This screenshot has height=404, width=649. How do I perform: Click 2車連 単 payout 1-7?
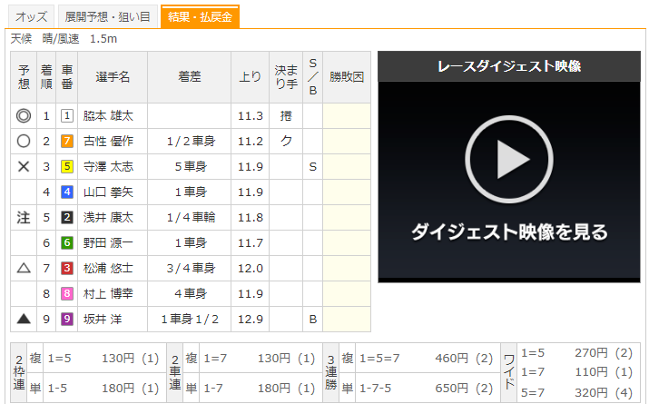coord(261,389)
